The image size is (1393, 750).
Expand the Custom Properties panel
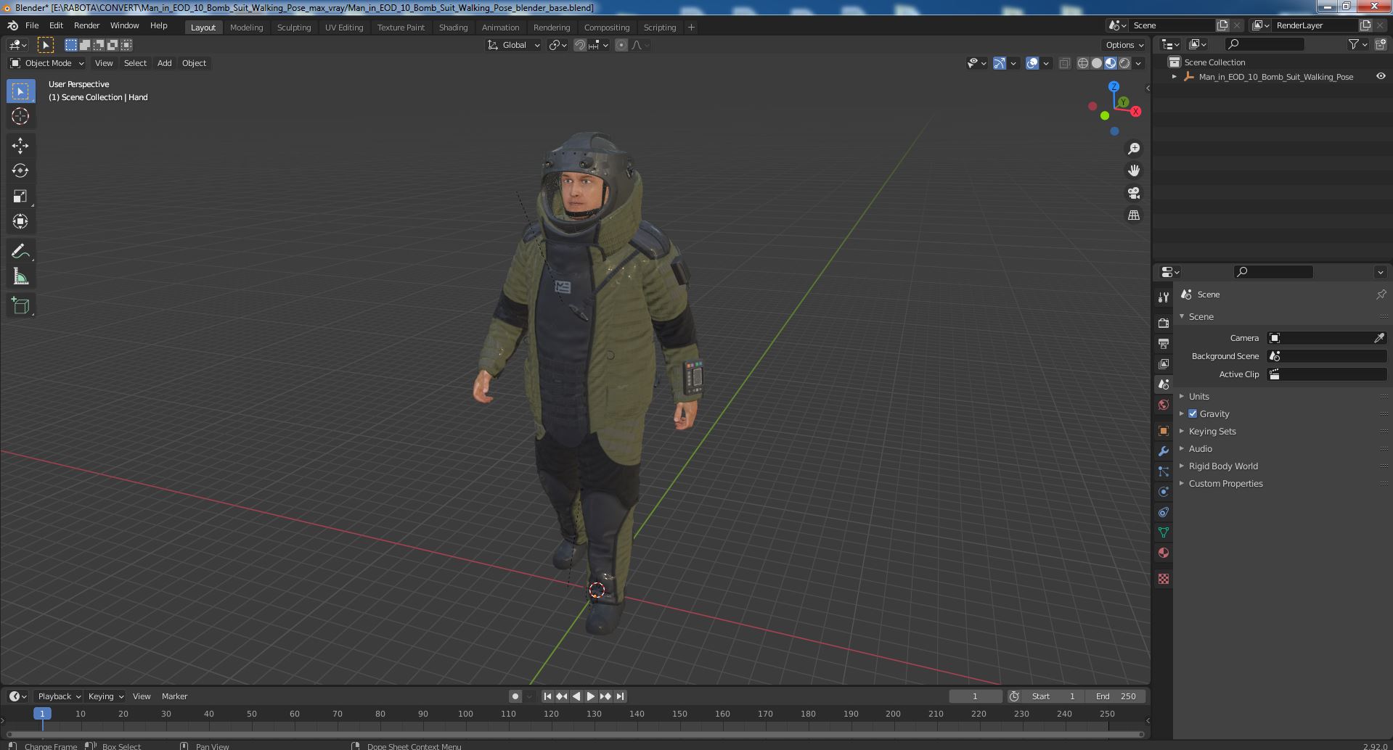click(1225, 483)
